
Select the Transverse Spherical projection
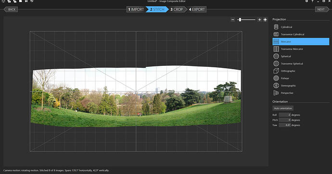[301, 63]
